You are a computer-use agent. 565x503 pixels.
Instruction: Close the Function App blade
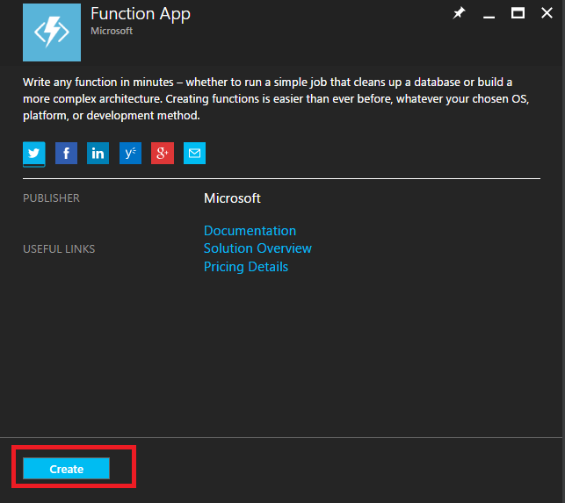(547, 13)
